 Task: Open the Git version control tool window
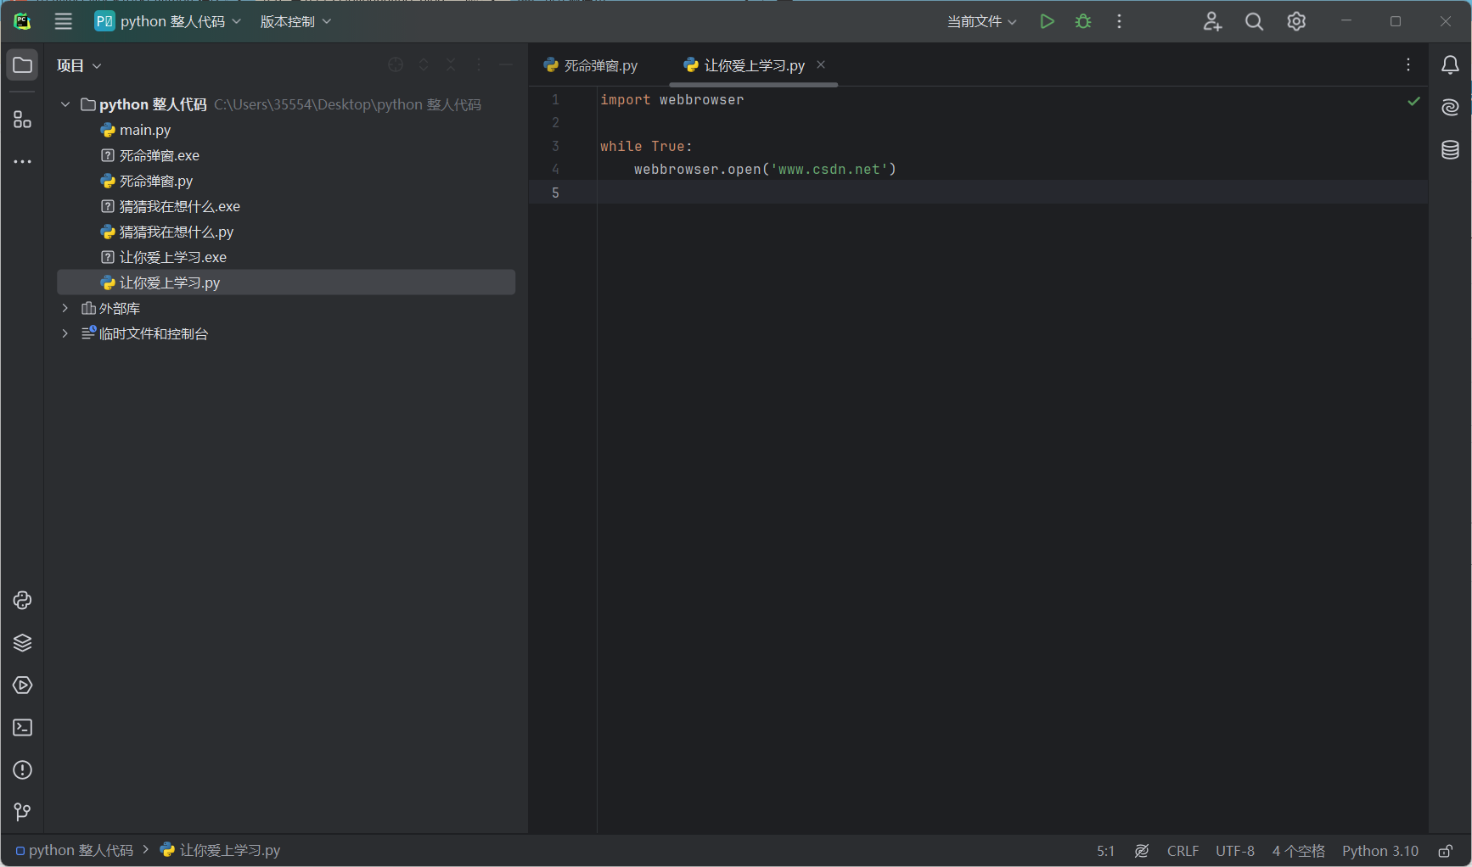(23, 812)
